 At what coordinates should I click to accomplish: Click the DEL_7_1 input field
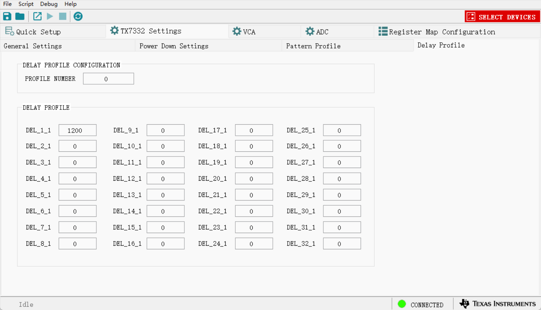78,227
